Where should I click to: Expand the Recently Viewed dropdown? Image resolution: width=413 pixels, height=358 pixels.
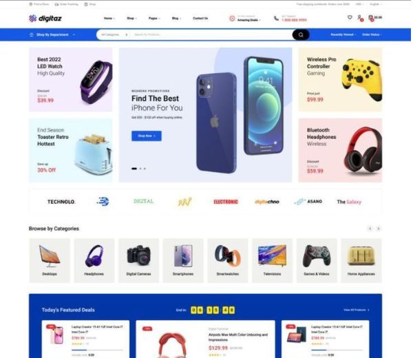click(x=343, y=35)
